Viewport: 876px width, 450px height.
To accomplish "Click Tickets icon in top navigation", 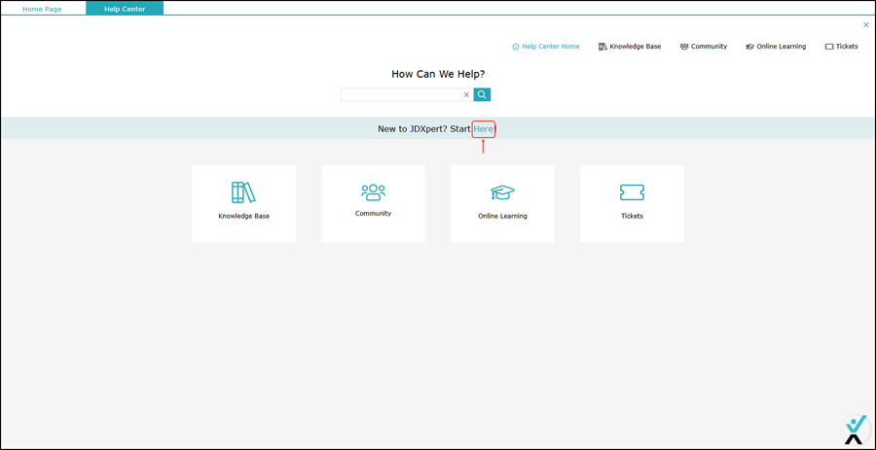I will pyautogui.click(x=829, y=47).
